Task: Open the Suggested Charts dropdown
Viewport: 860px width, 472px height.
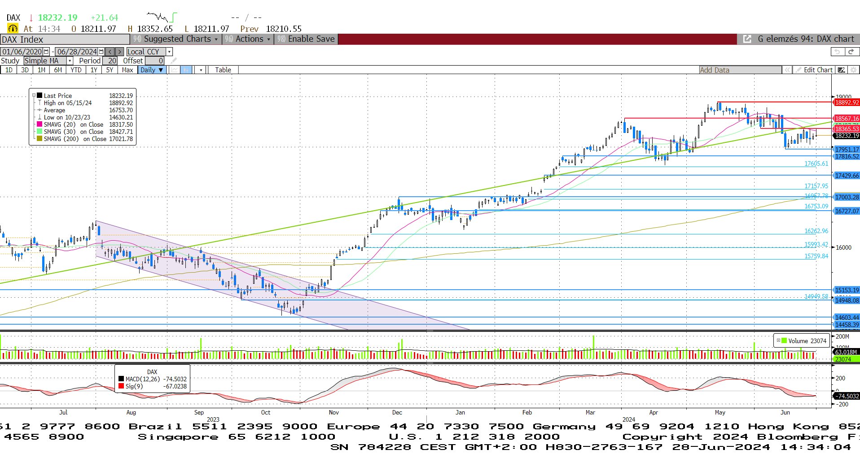Action: pos(175,39)
